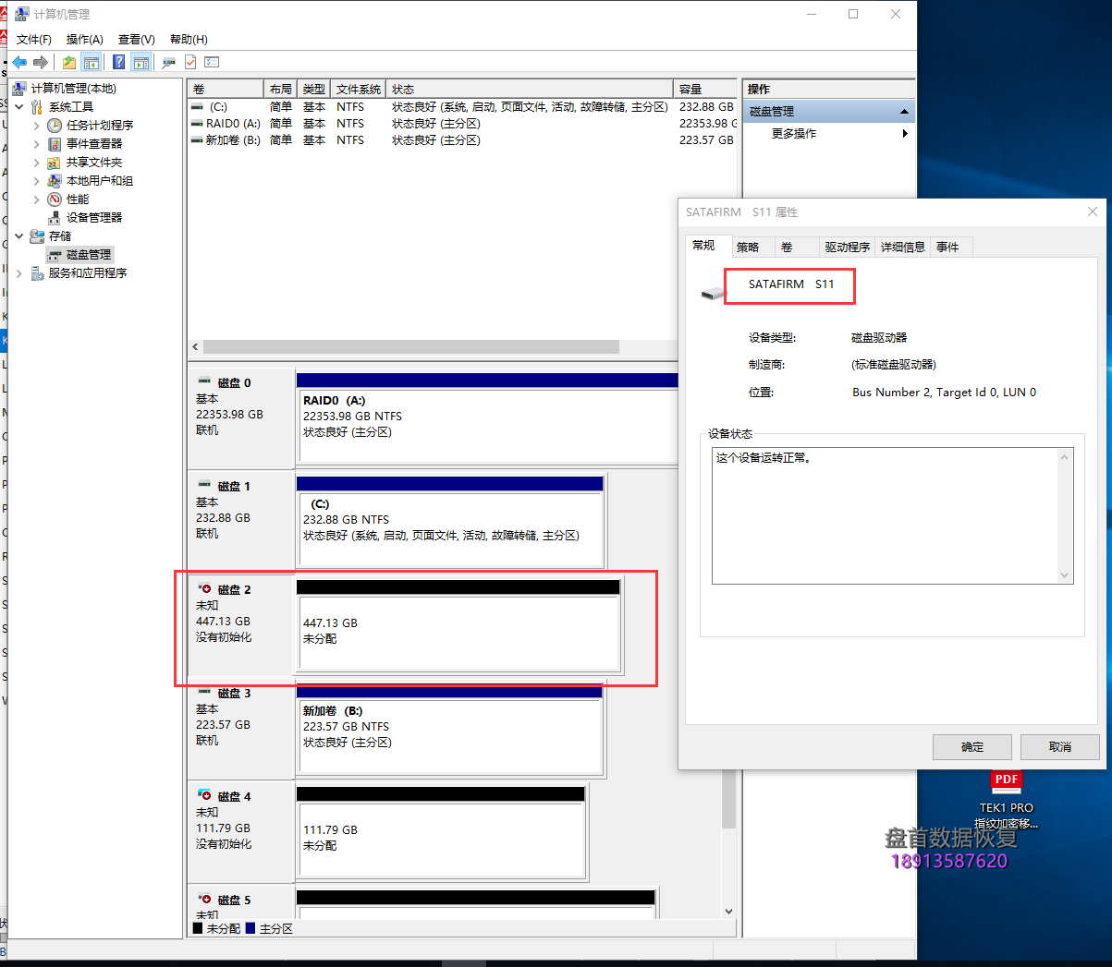Viewport: 1112px width, 967px height.
Task: Click the volume list horizontal scrollbar
Action: tap(411, 347)
